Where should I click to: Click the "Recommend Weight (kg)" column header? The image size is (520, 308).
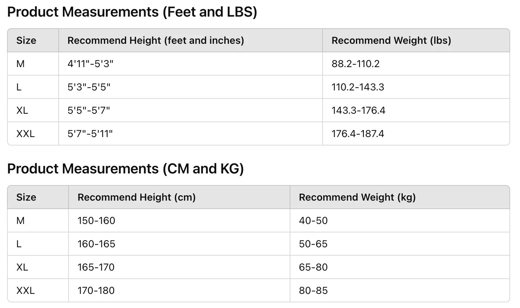pyautogui.click(x=357, y=197)
